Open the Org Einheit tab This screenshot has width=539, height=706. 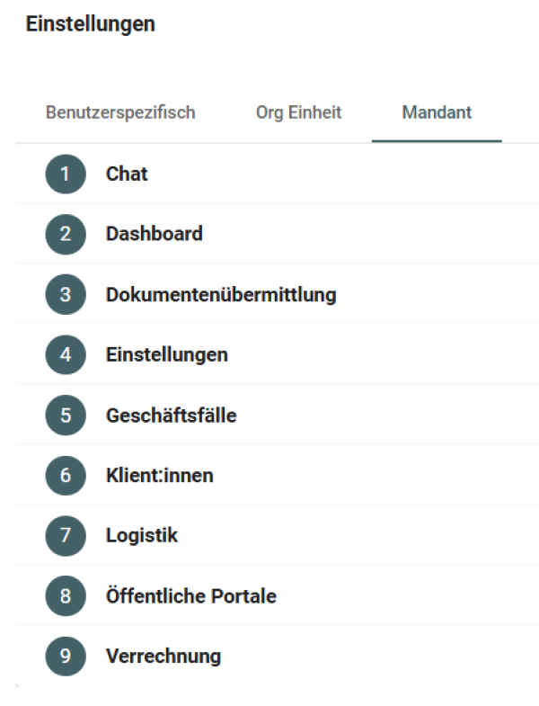pyautogui.click(x=298, y=113)
